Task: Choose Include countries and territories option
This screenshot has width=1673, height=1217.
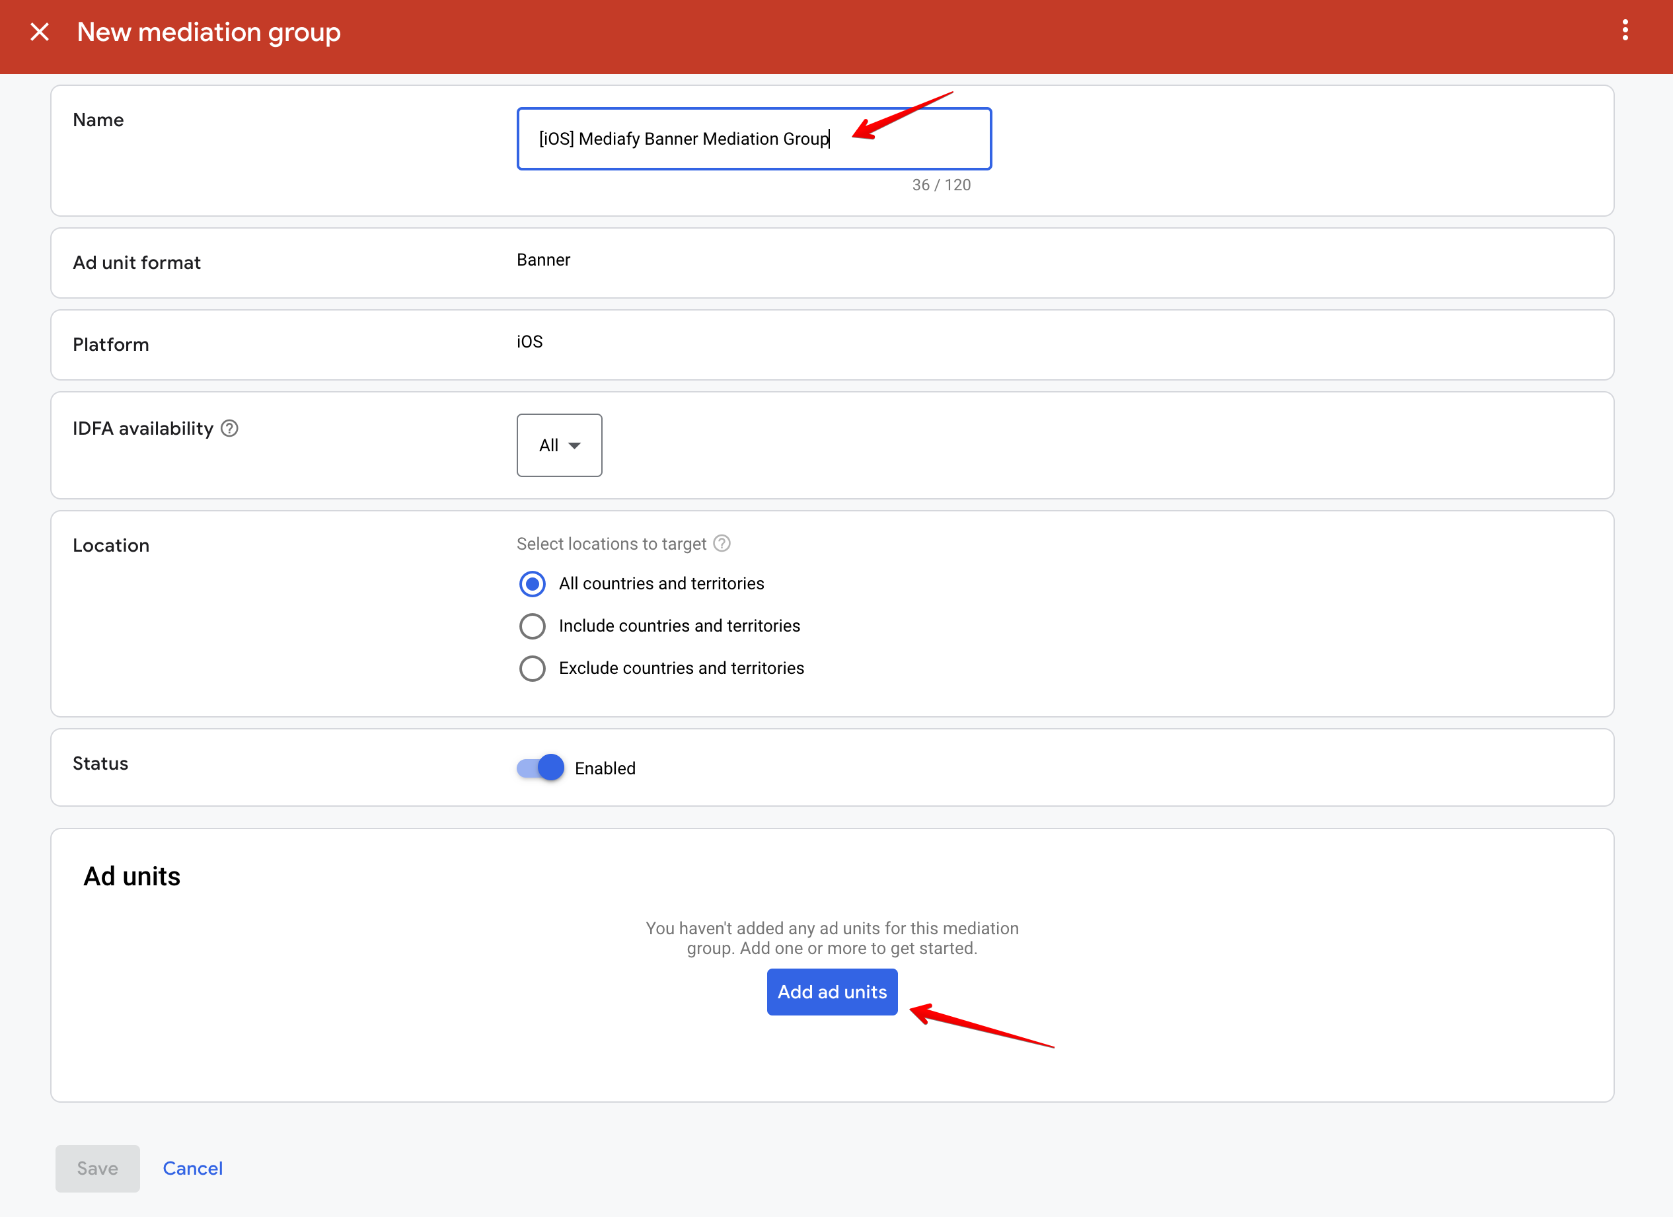Action: 532,626
